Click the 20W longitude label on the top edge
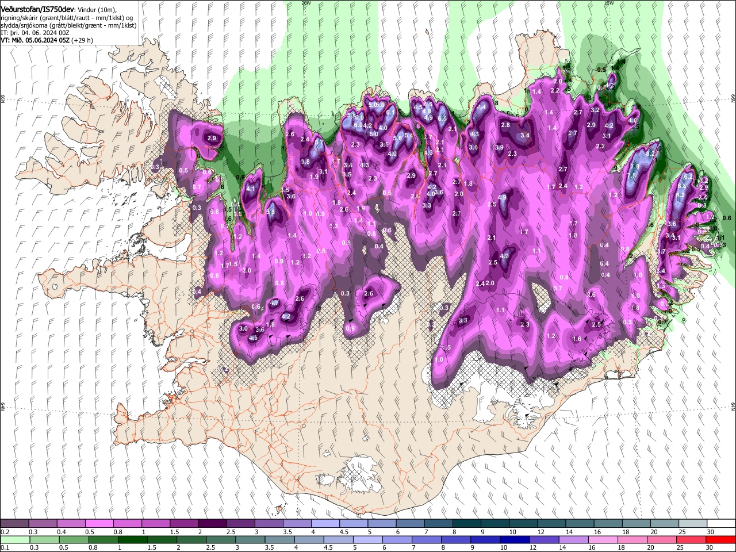The width and height of the screenshot is (736, 552). pos(306,2)
